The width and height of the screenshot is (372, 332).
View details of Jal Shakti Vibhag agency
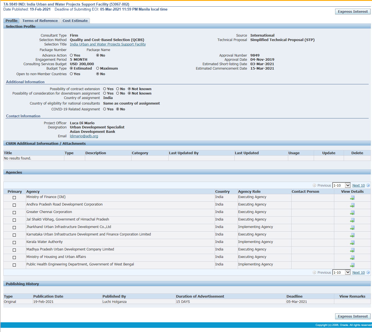352,220
